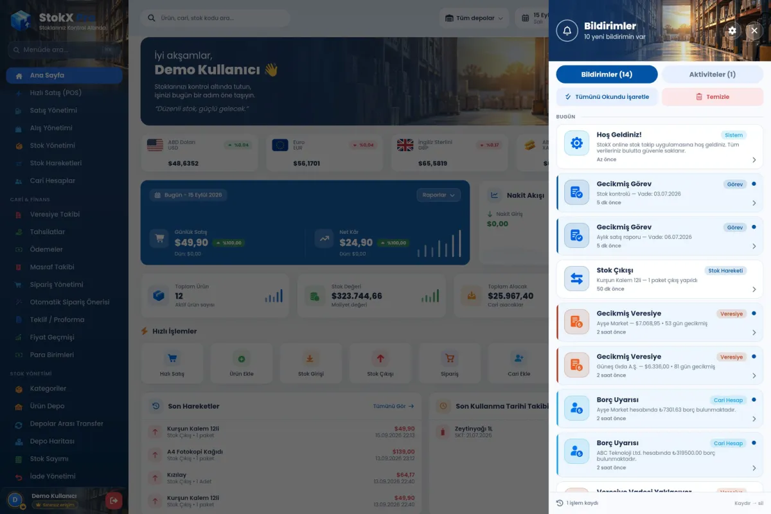Click invoice icon of Güneş Gıda Gecikmiş Veresiye
The height and width of the screenshot is (514, 771).
576,364
